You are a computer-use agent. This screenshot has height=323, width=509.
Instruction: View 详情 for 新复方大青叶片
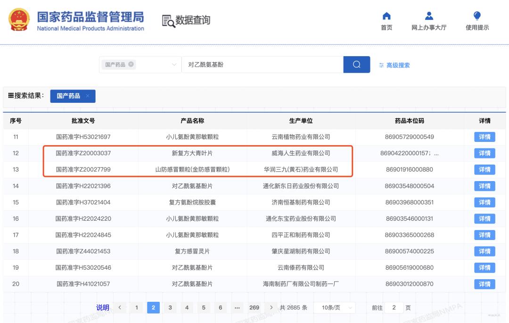click(484, 153)
